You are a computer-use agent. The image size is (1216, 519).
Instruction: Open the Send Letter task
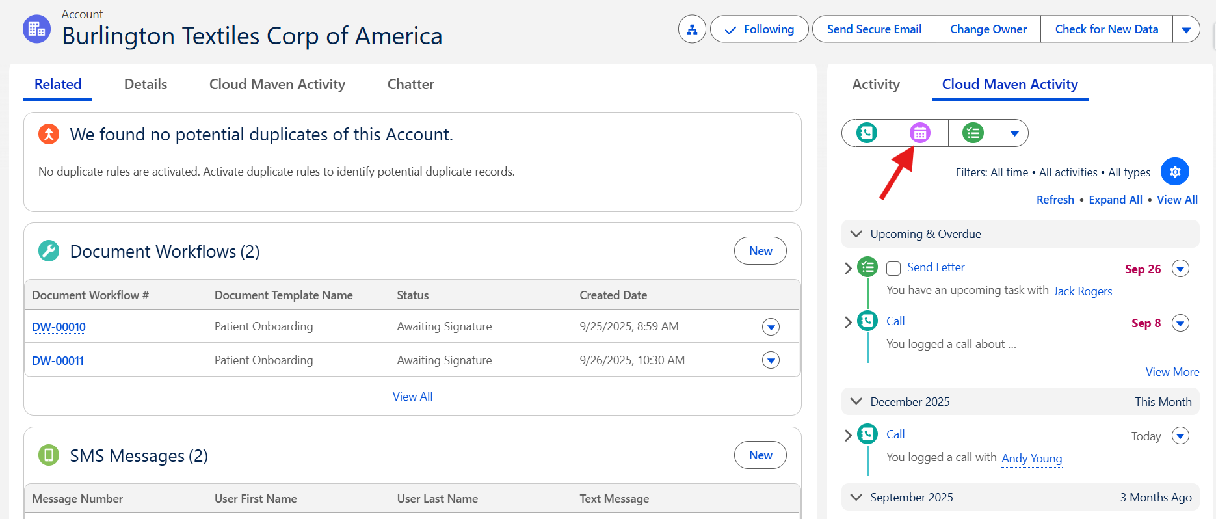point(936,267)
